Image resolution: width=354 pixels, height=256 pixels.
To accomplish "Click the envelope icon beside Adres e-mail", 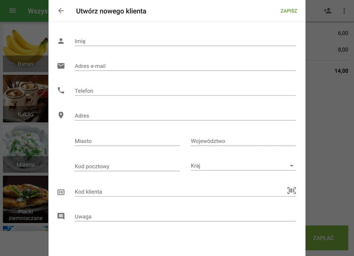I will pyautogui.click(x=61, y=66).
